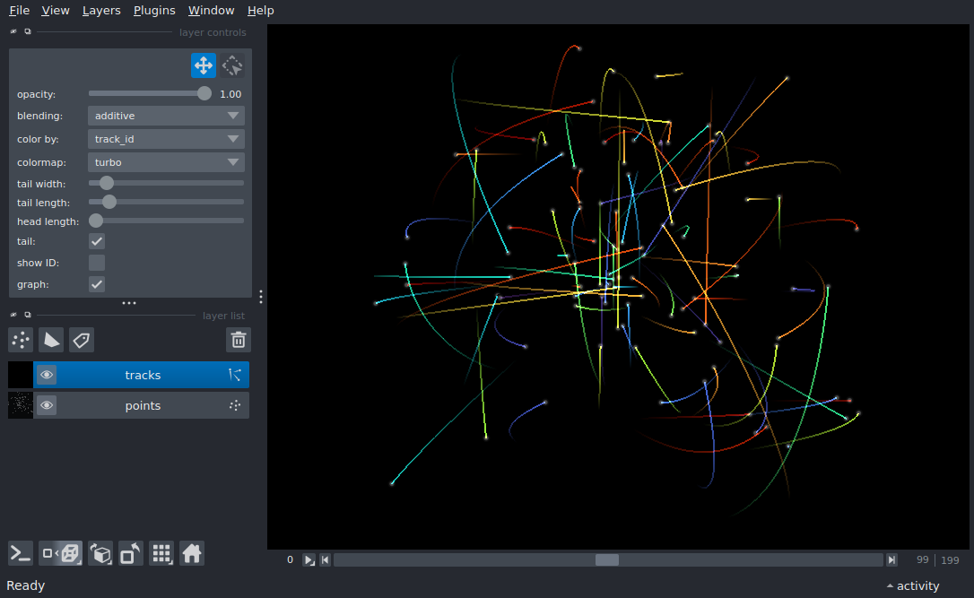Screen dimensions: 974x598
Task: Open the Layers menu
Action: 101,11
